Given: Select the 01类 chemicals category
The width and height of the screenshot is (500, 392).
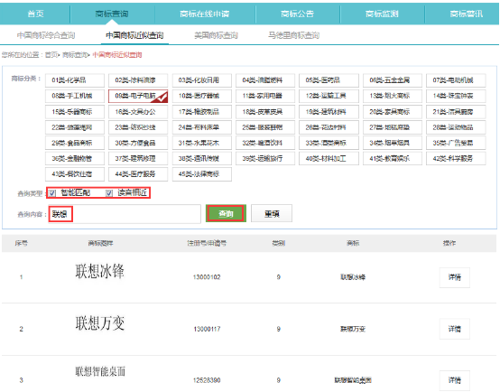Looking at the screenshot, I should [x=75, y=80].
